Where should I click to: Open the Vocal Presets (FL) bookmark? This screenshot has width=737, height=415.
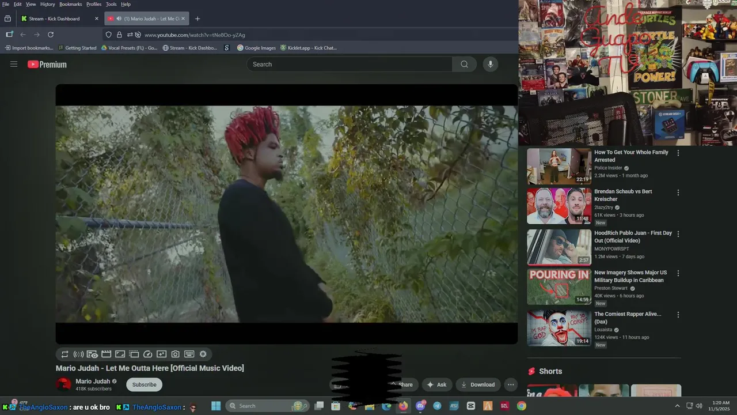point(129,48)
